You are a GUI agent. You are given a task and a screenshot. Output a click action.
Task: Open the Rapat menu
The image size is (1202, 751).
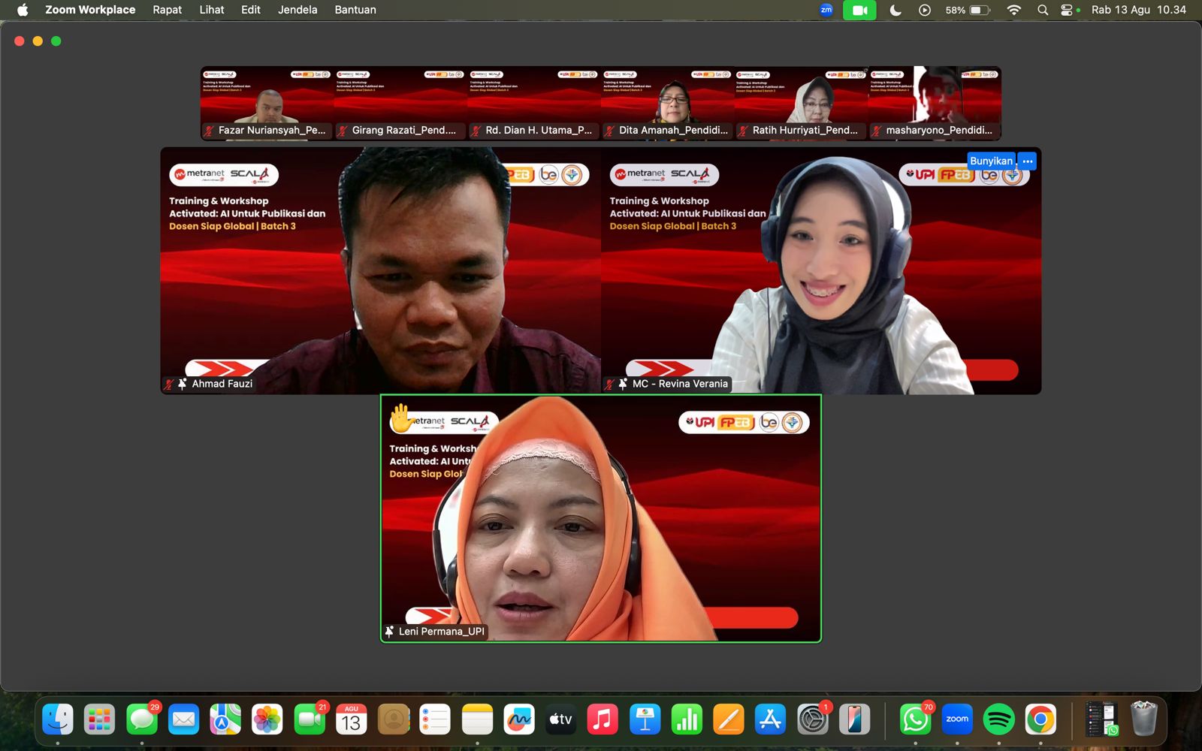tap(167, 10)
